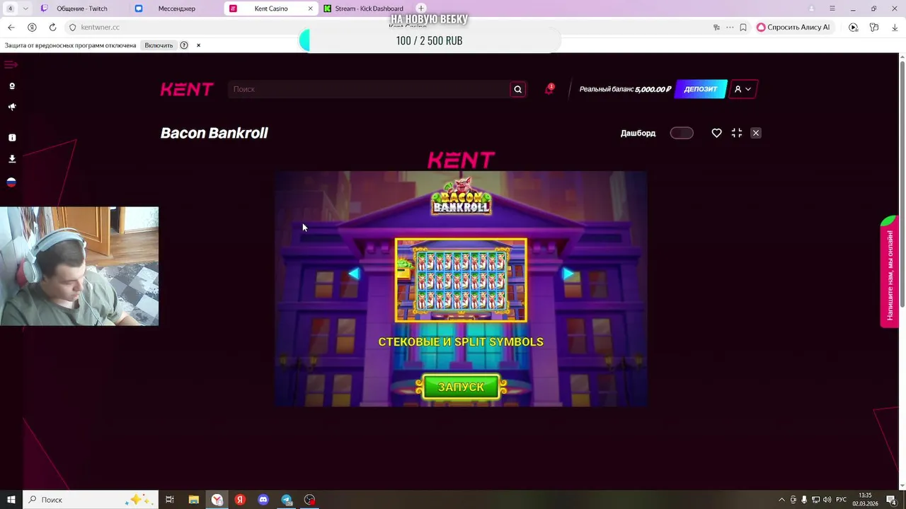Add Bacon Bankroll to favorites heart
Screen dimensions: 906x509
click(716, 133)
